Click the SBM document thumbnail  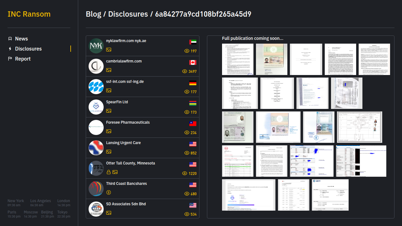(x=330, y=195)
